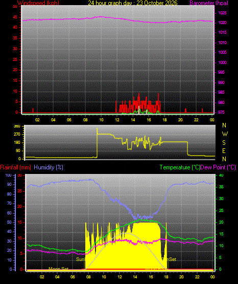
Task: Click 360 on the wind direction axis
Action: 17,126
